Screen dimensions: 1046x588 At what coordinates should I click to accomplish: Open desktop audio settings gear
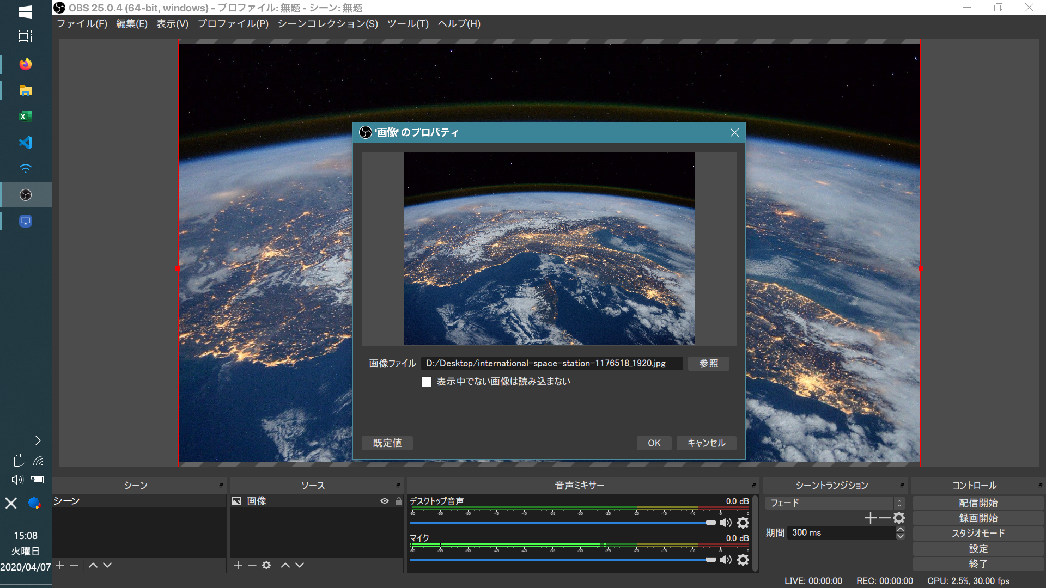(x=743, y=523)
